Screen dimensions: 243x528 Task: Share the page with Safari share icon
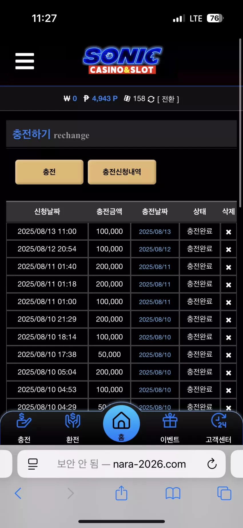click(x=121, y=493)
